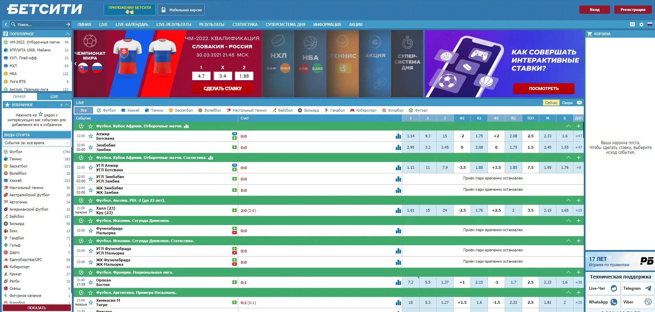The height and width of the screenshot is (312, 655).
Task: Filter live events by Бильярд
Action: click(x=308, y=110)
